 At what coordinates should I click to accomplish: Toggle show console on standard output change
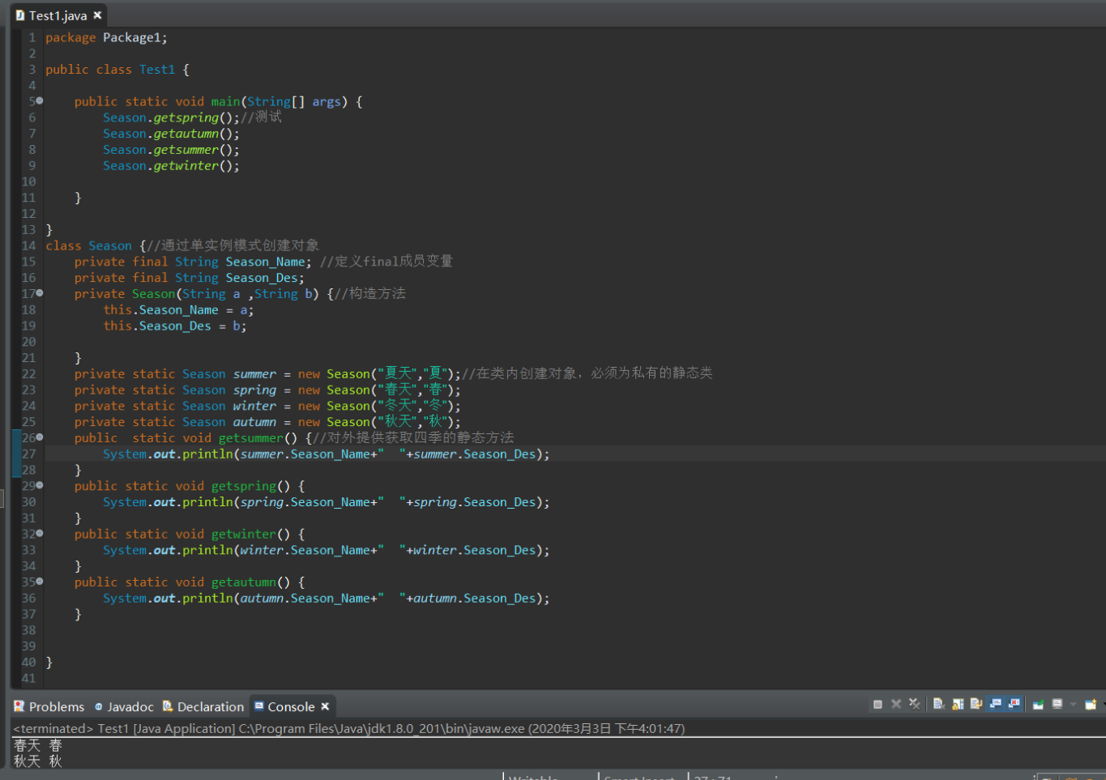[x=996, y=705]
